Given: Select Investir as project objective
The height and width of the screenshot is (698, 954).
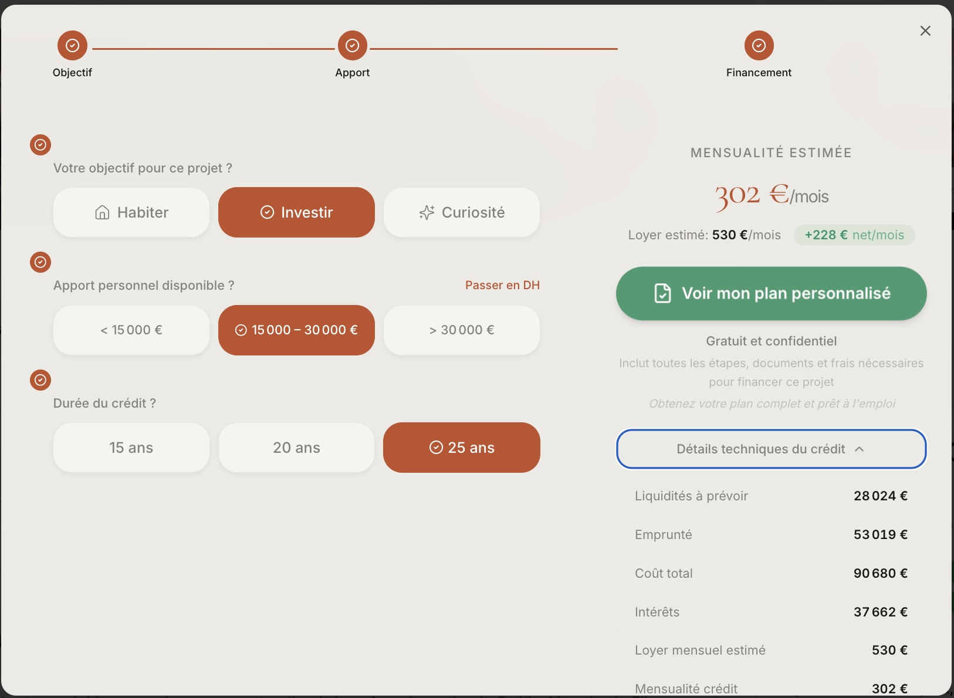Looking at the screenshot, I should 296,212.
